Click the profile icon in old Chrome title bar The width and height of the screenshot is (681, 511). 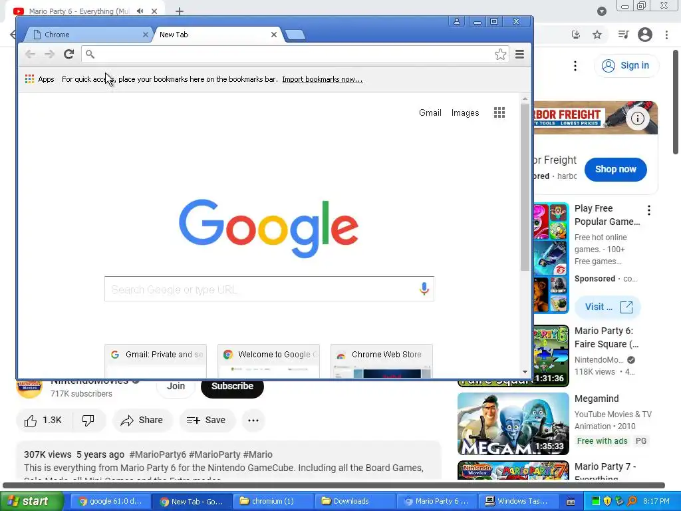point(457,21)
